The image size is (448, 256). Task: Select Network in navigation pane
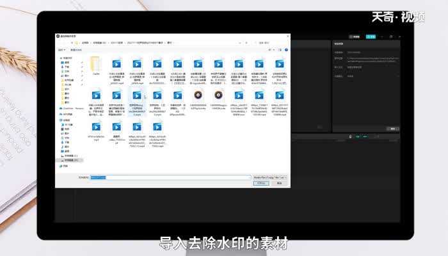click(x=64, y=166)
